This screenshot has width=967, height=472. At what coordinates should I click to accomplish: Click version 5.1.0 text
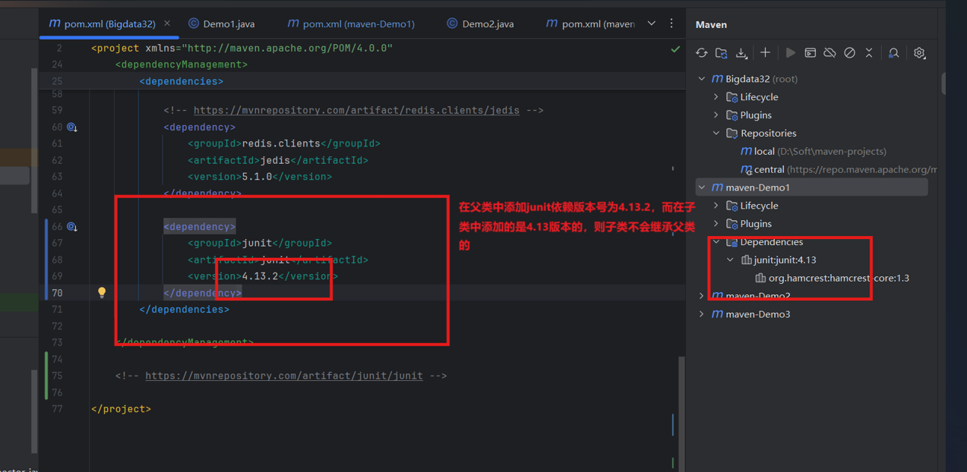point(257,177)
